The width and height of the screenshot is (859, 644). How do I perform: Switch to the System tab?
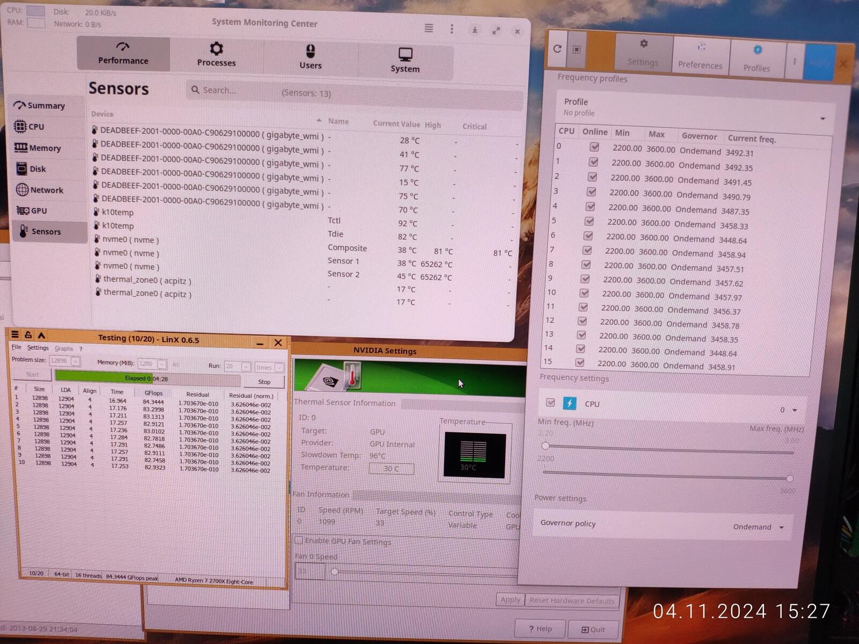405,61
